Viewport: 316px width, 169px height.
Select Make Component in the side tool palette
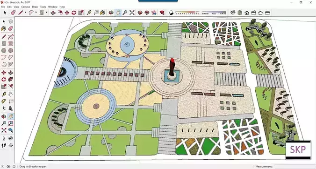(11, 21)
